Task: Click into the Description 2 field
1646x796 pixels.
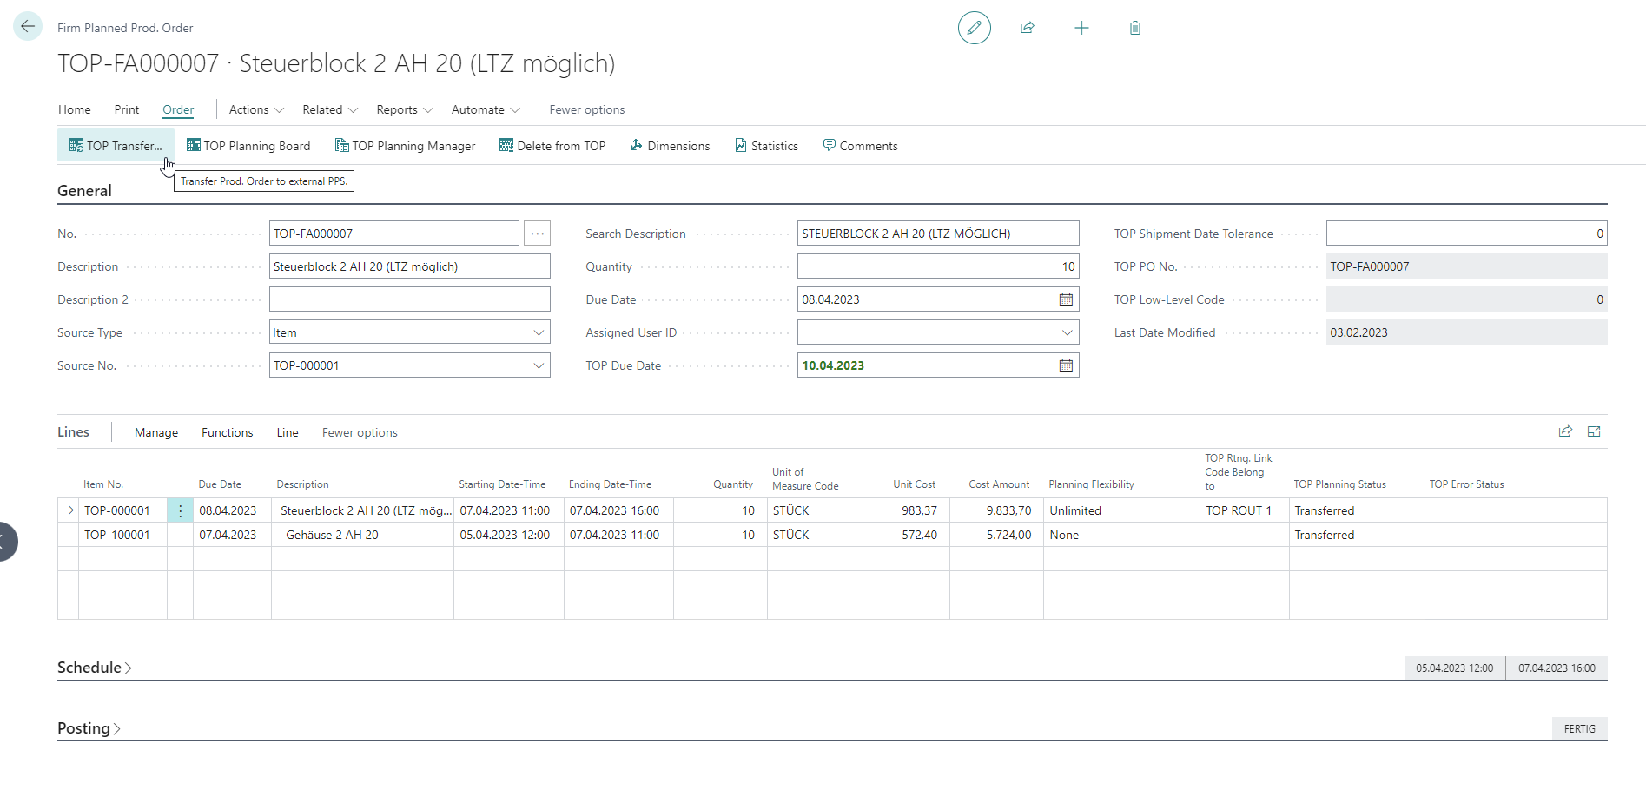Action: pyautogui.click(x=409, y=299)
